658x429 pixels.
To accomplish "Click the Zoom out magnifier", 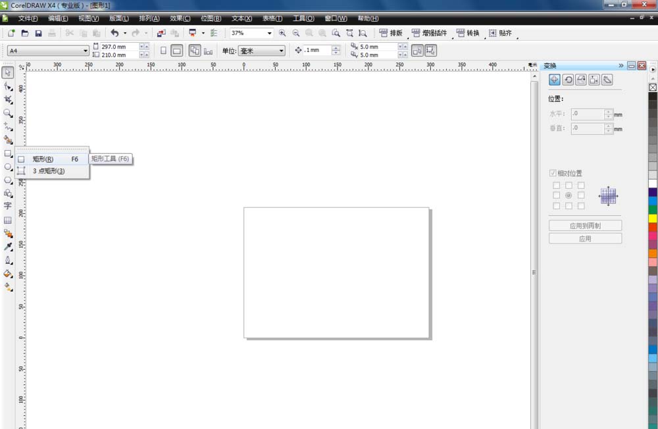I will 296,33.
